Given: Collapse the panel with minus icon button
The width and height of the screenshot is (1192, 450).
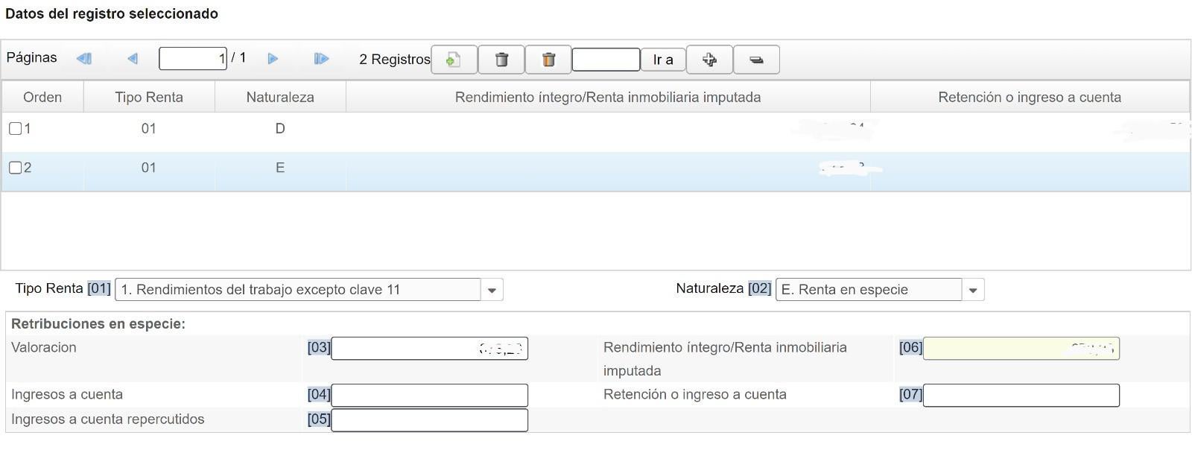Looking at the screenshot, I should (x=756, y=60).
